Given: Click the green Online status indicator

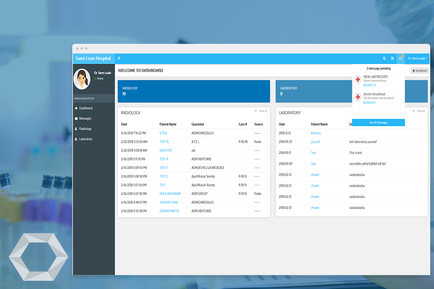Looking at the screenshot, I should 95,79.
